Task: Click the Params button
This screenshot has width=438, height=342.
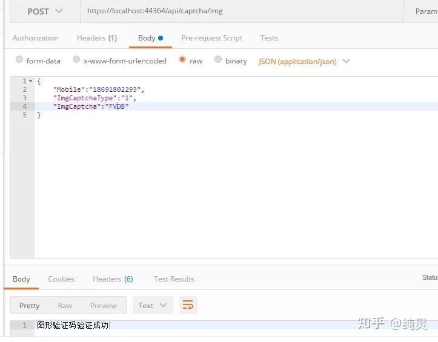Action: pyautogui.click(x=426, y=11)
